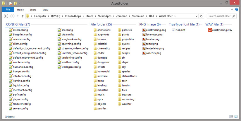Select the animations folder icon
This screenshot has width=241, height=121.
[95, 30]
